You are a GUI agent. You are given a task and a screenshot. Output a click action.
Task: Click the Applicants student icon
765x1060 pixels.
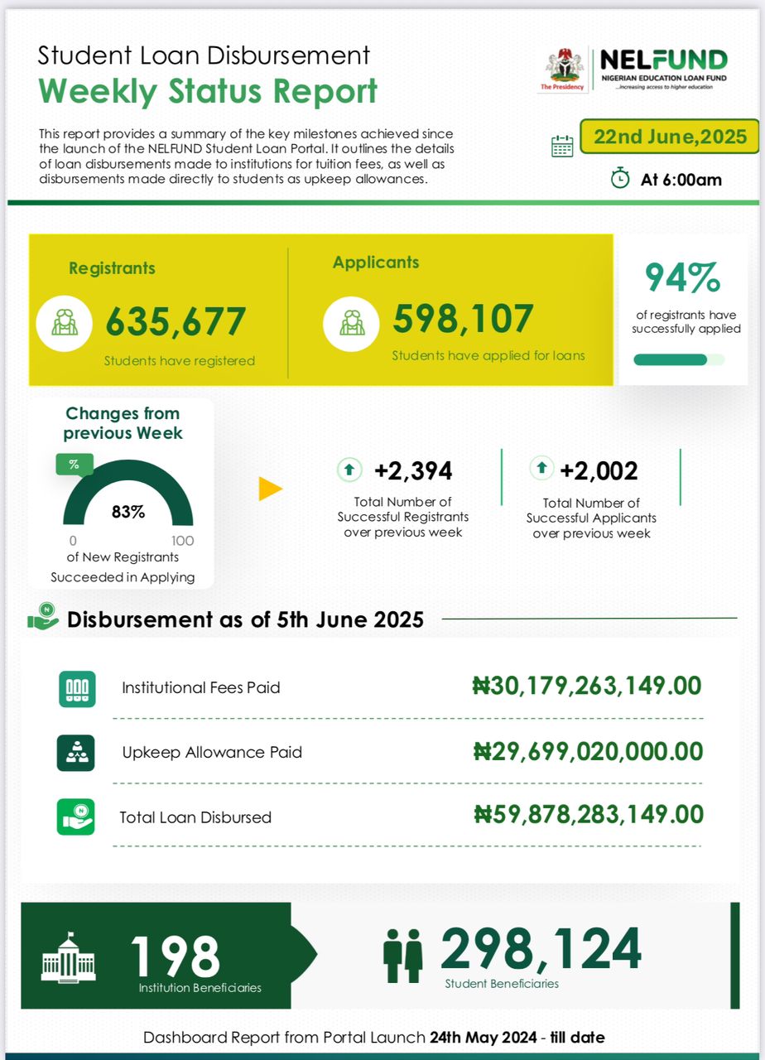coord(350,321)
